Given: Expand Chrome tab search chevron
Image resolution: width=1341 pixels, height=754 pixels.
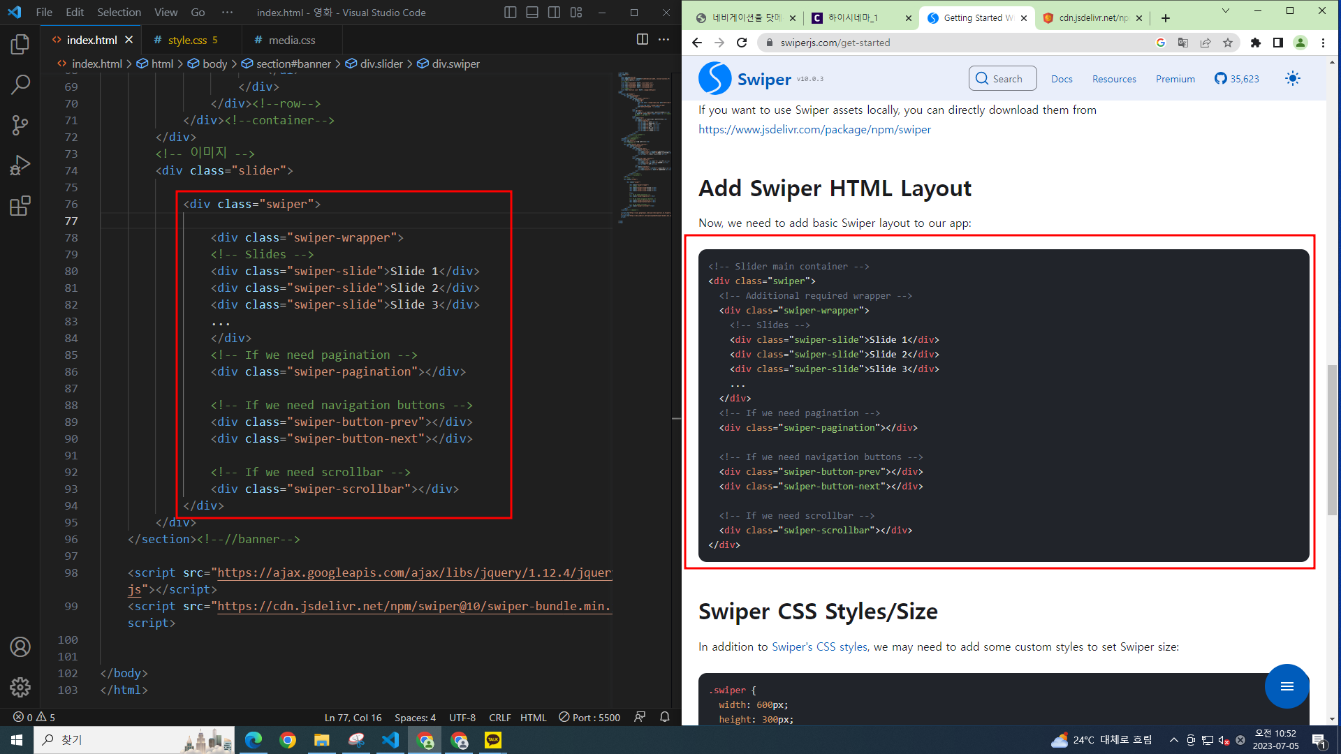Looking at the screenshot, I should [1225, 11].
